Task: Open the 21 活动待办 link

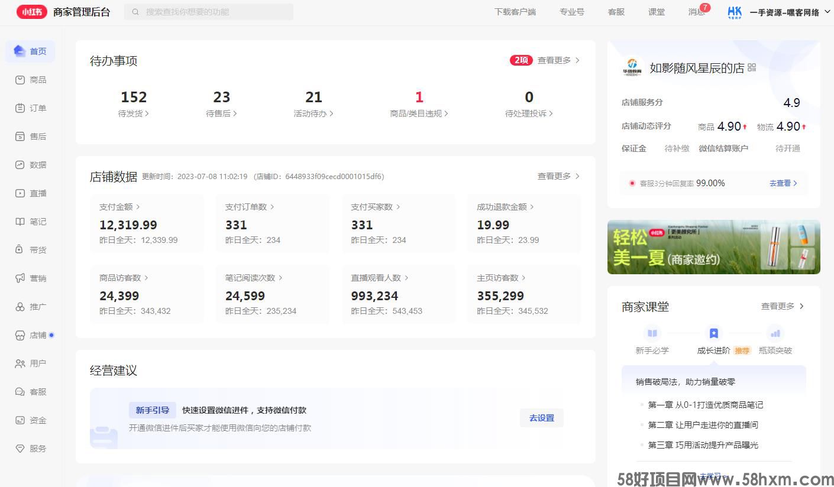Action: pos(313,103)
